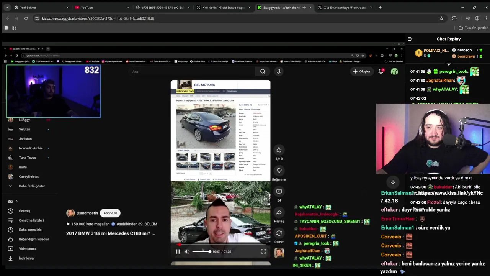490x276 pixels.
Task: Expand Daha fazla göster in sidebar
Action: pyautogui.click(x=32, y=186)
